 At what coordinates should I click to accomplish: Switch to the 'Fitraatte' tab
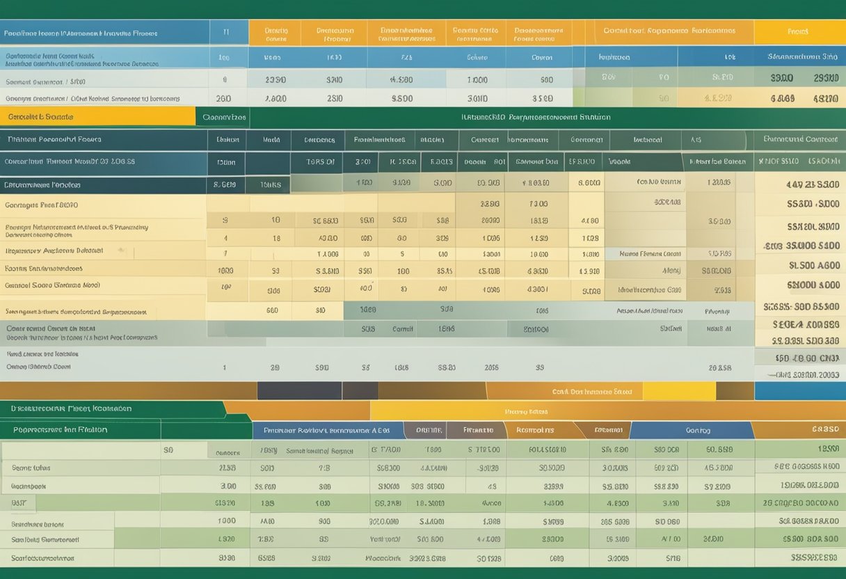[x=477, y=430]
